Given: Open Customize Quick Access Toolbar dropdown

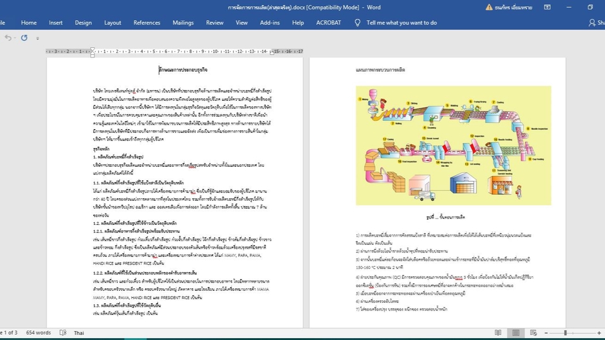Looking at the screenshot, I should pos(37,38).
